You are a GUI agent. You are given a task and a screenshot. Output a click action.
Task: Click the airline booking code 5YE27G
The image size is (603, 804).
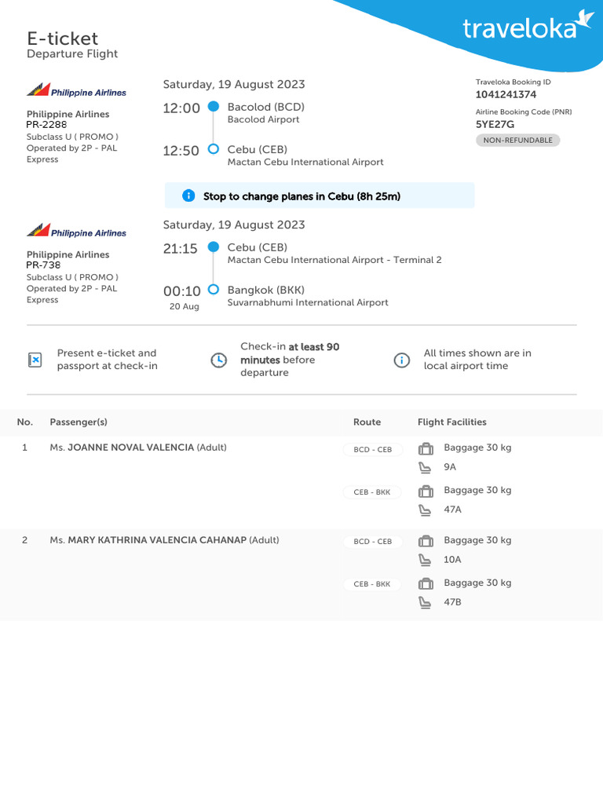tap(495, 124)
